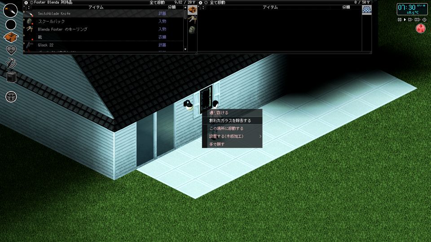Click the info icon in loot panel

[x=206, y=3]
